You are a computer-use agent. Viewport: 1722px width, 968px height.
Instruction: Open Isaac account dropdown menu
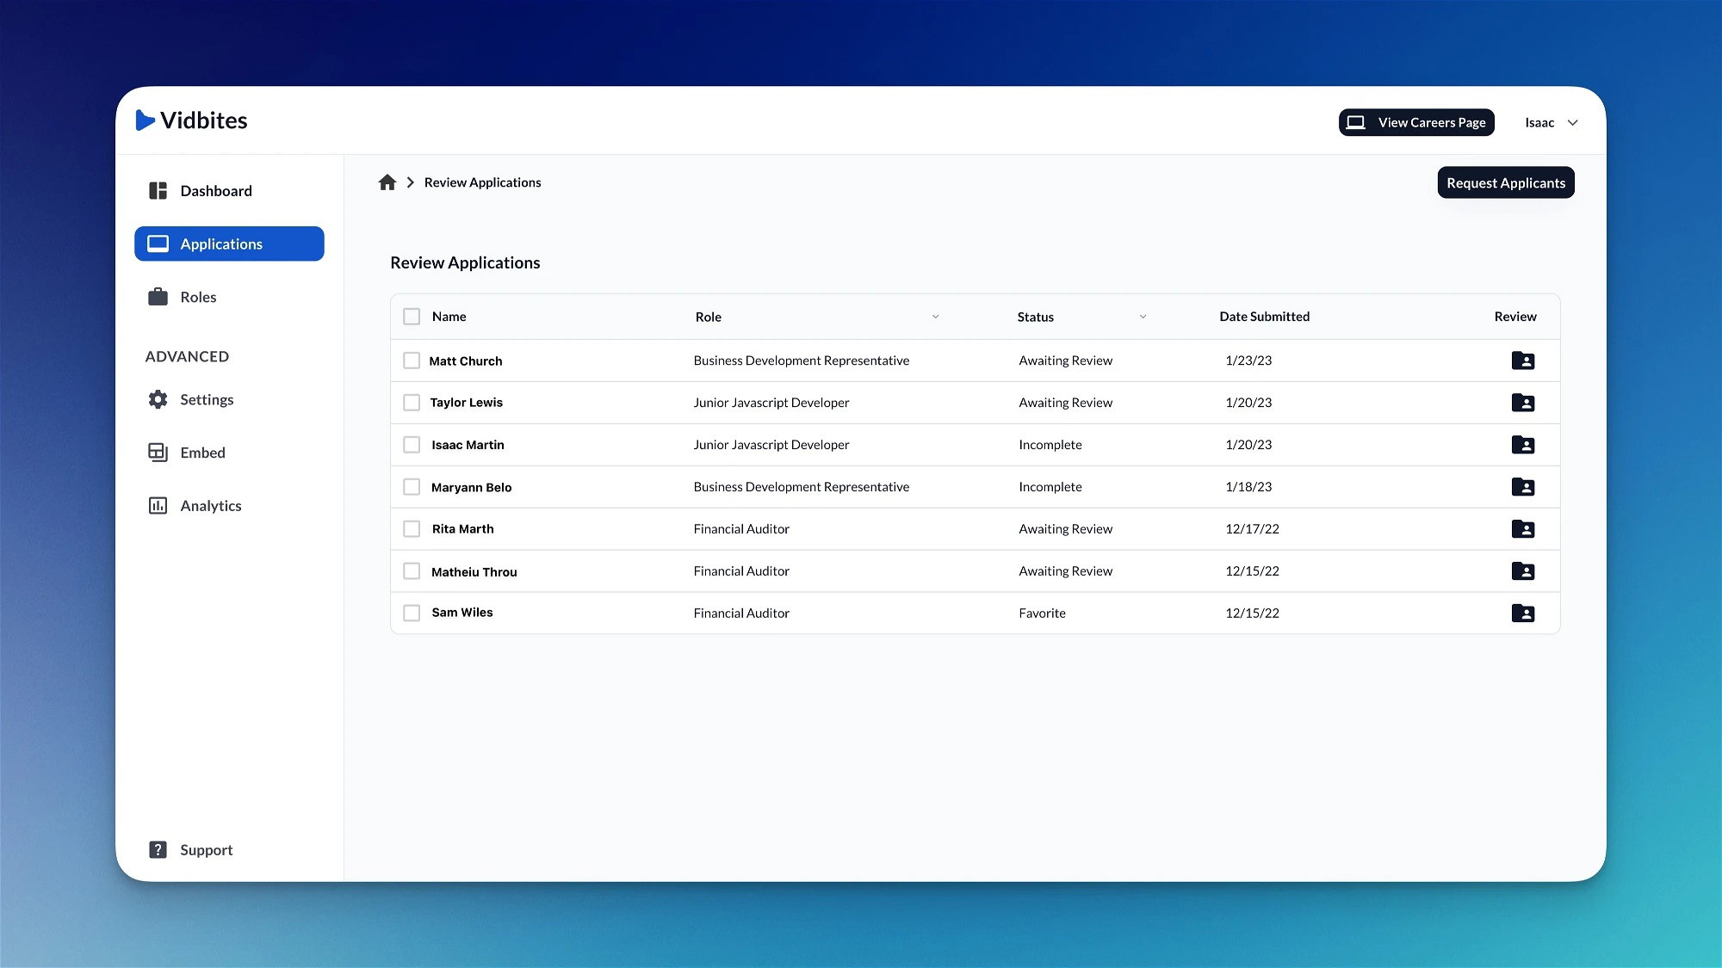pos(1551,121)
